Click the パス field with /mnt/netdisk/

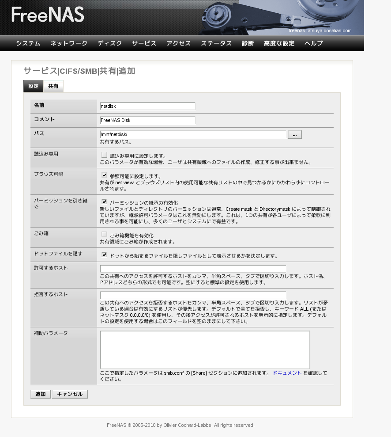tap(193, 134)
